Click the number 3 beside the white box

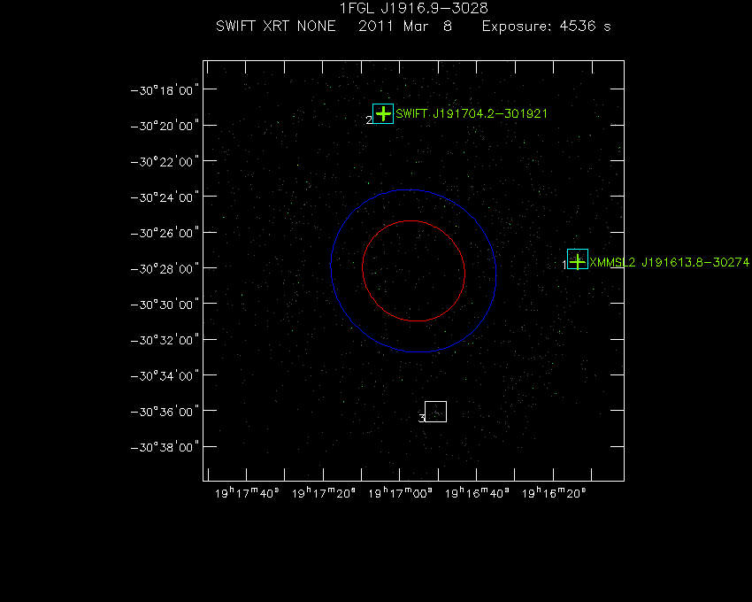(421, 419)
